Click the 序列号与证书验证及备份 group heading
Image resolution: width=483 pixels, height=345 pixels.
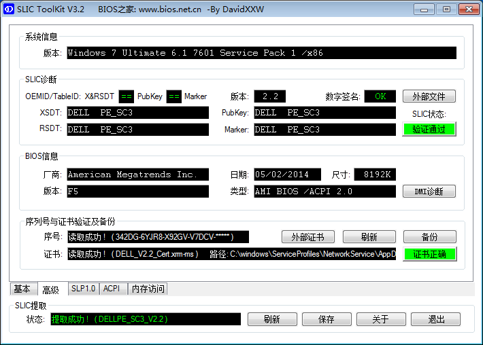[x=70, y=221]
